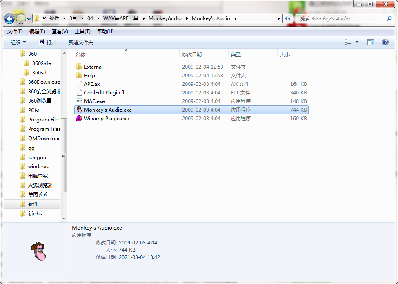398x284 pixels.
Task: Sort by 修改日期 column header
Action: [192, 55]
